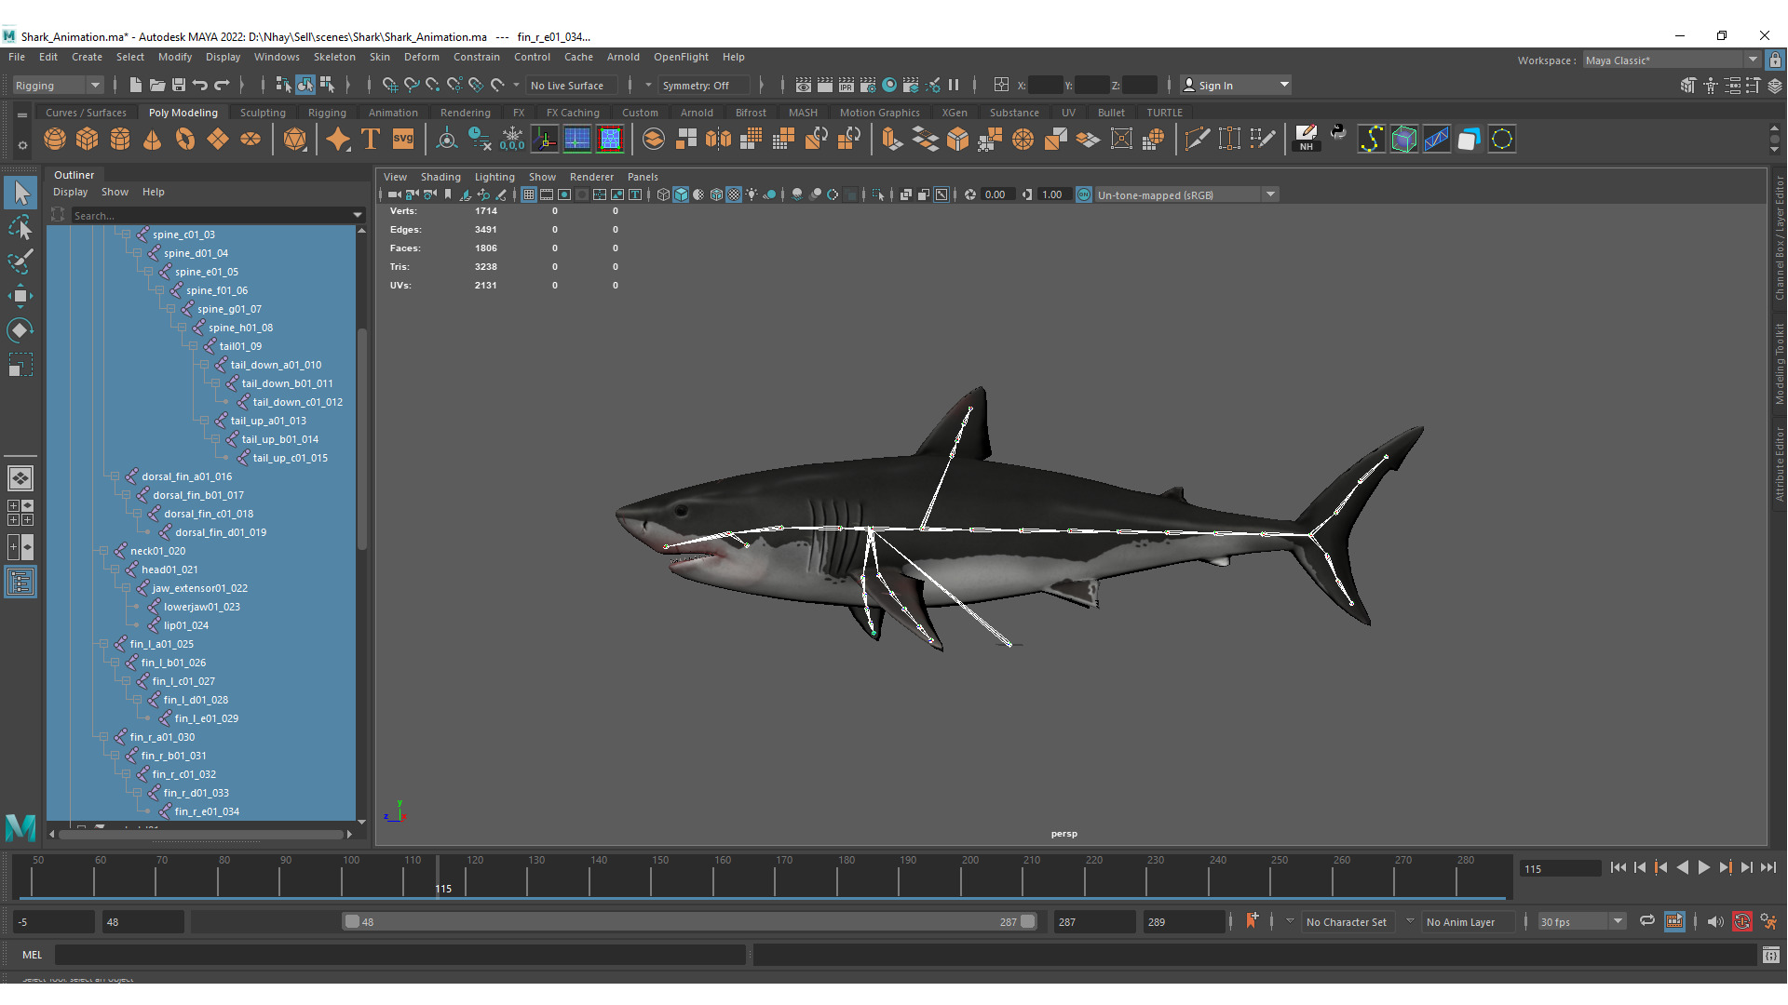Viewport: 1788px width, 1005px height.
Task: Select the Lasso tool in toolbox
Action: [x=20, y=227]
